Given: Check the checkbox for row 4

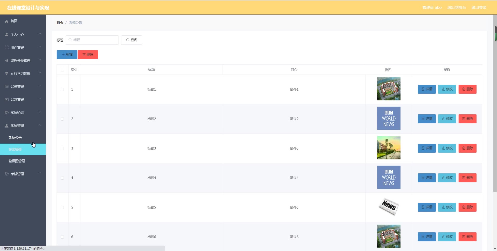Looking at the screenshot, I should (62, 178).
